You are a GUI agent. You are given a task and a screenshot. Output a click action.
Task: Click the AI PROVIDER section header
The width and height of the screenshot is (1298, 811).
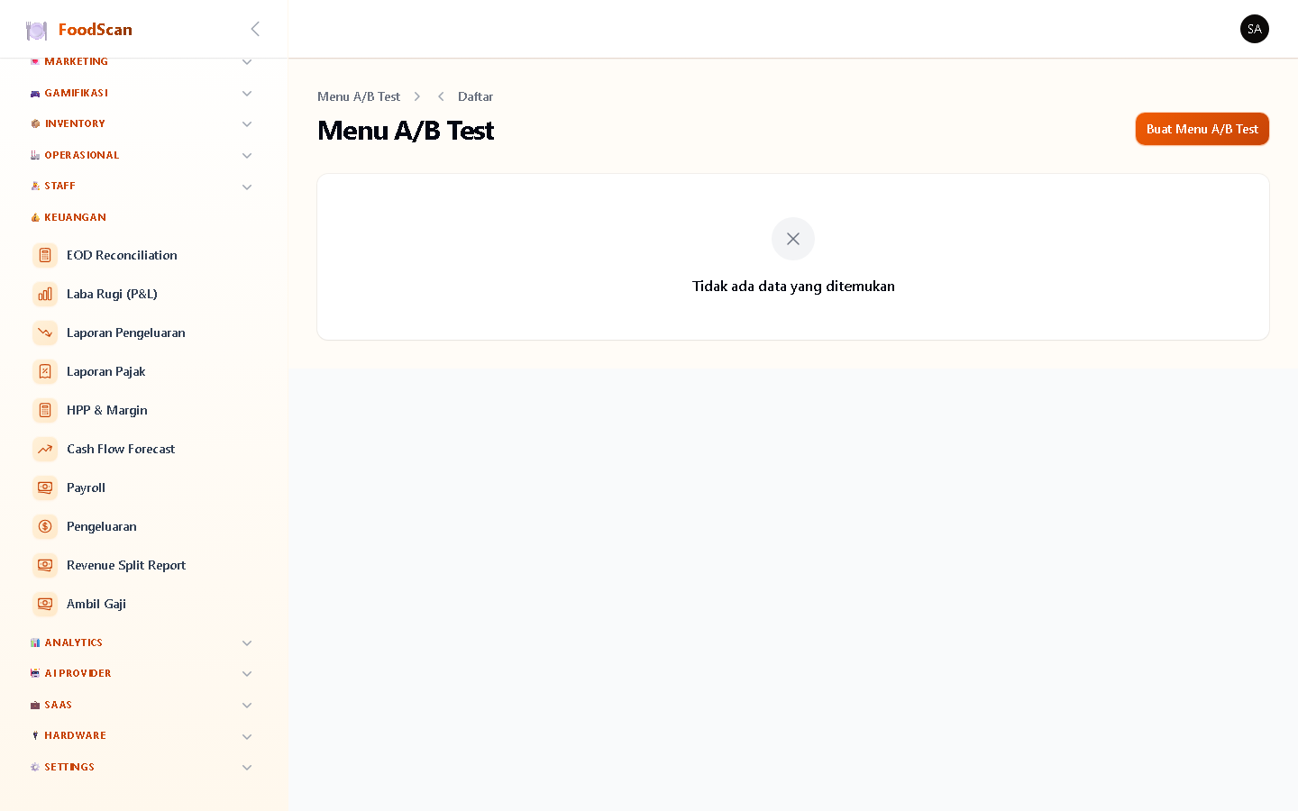pyautogui.click(x=78, y=673)
